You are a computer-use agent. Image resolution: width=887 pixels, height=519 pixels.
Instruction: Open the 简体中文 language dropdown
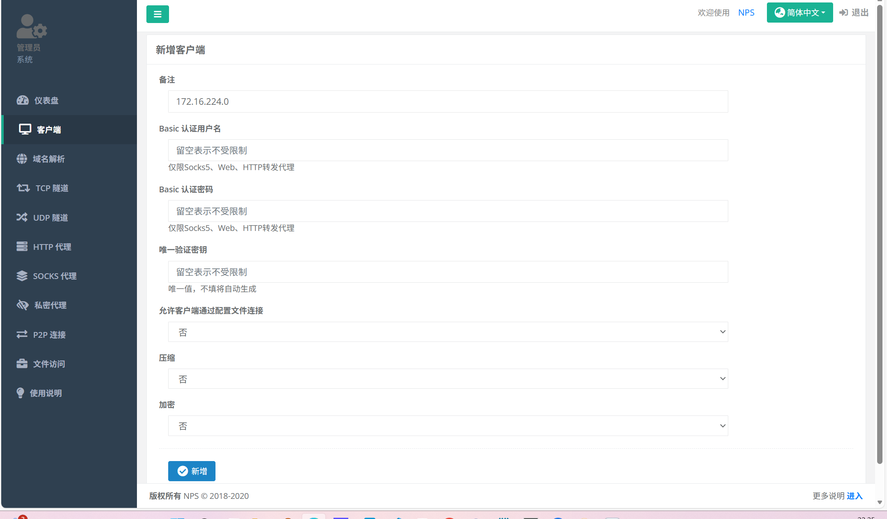pos(799,13)
